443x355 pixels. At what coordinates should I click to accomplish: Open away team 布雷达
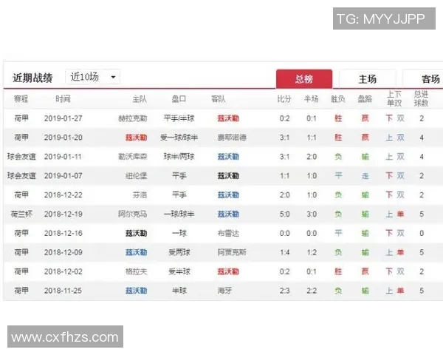pyautogui.click(x=228, y=233)
